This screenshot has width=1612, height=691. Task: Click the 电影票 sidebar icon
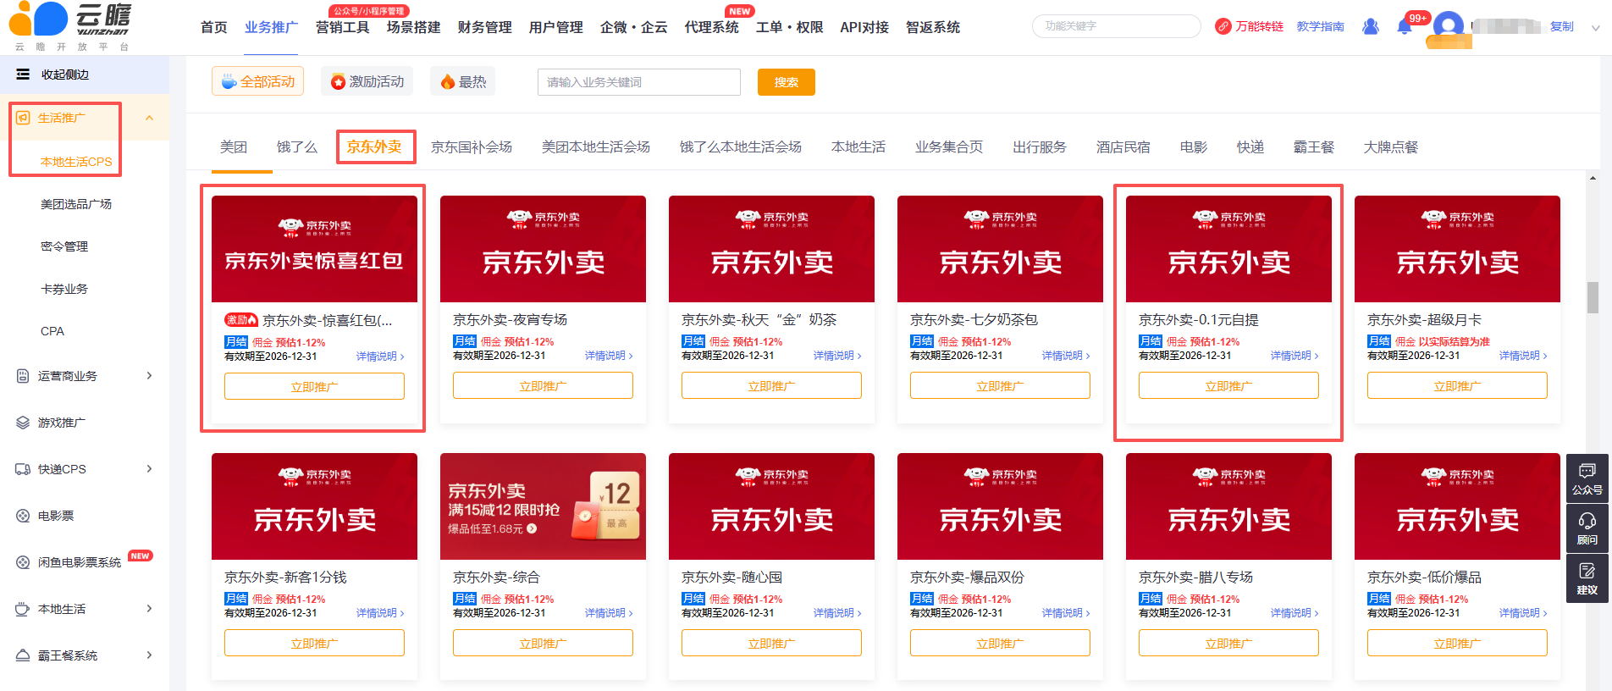click(x=23, y=516)
